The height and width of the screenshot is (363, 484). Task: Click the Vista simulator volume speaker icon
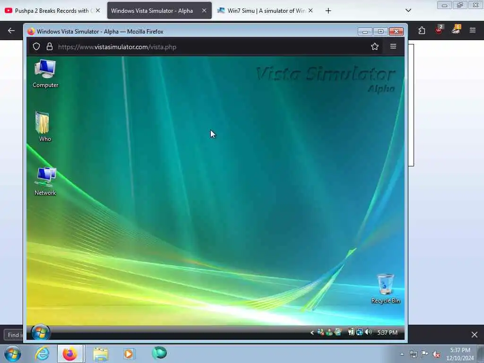[368, 332]
